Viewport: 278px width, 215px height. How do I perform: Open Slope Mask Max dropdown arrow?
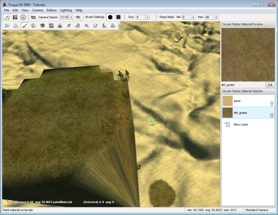(217, 17)
